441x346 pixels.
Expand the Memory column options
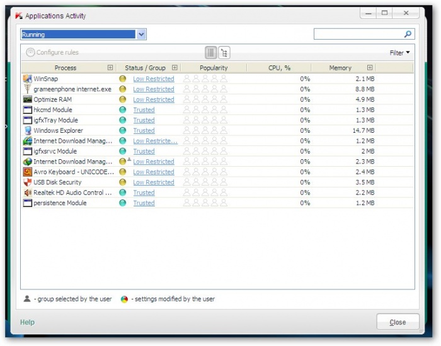pos(370,68)
